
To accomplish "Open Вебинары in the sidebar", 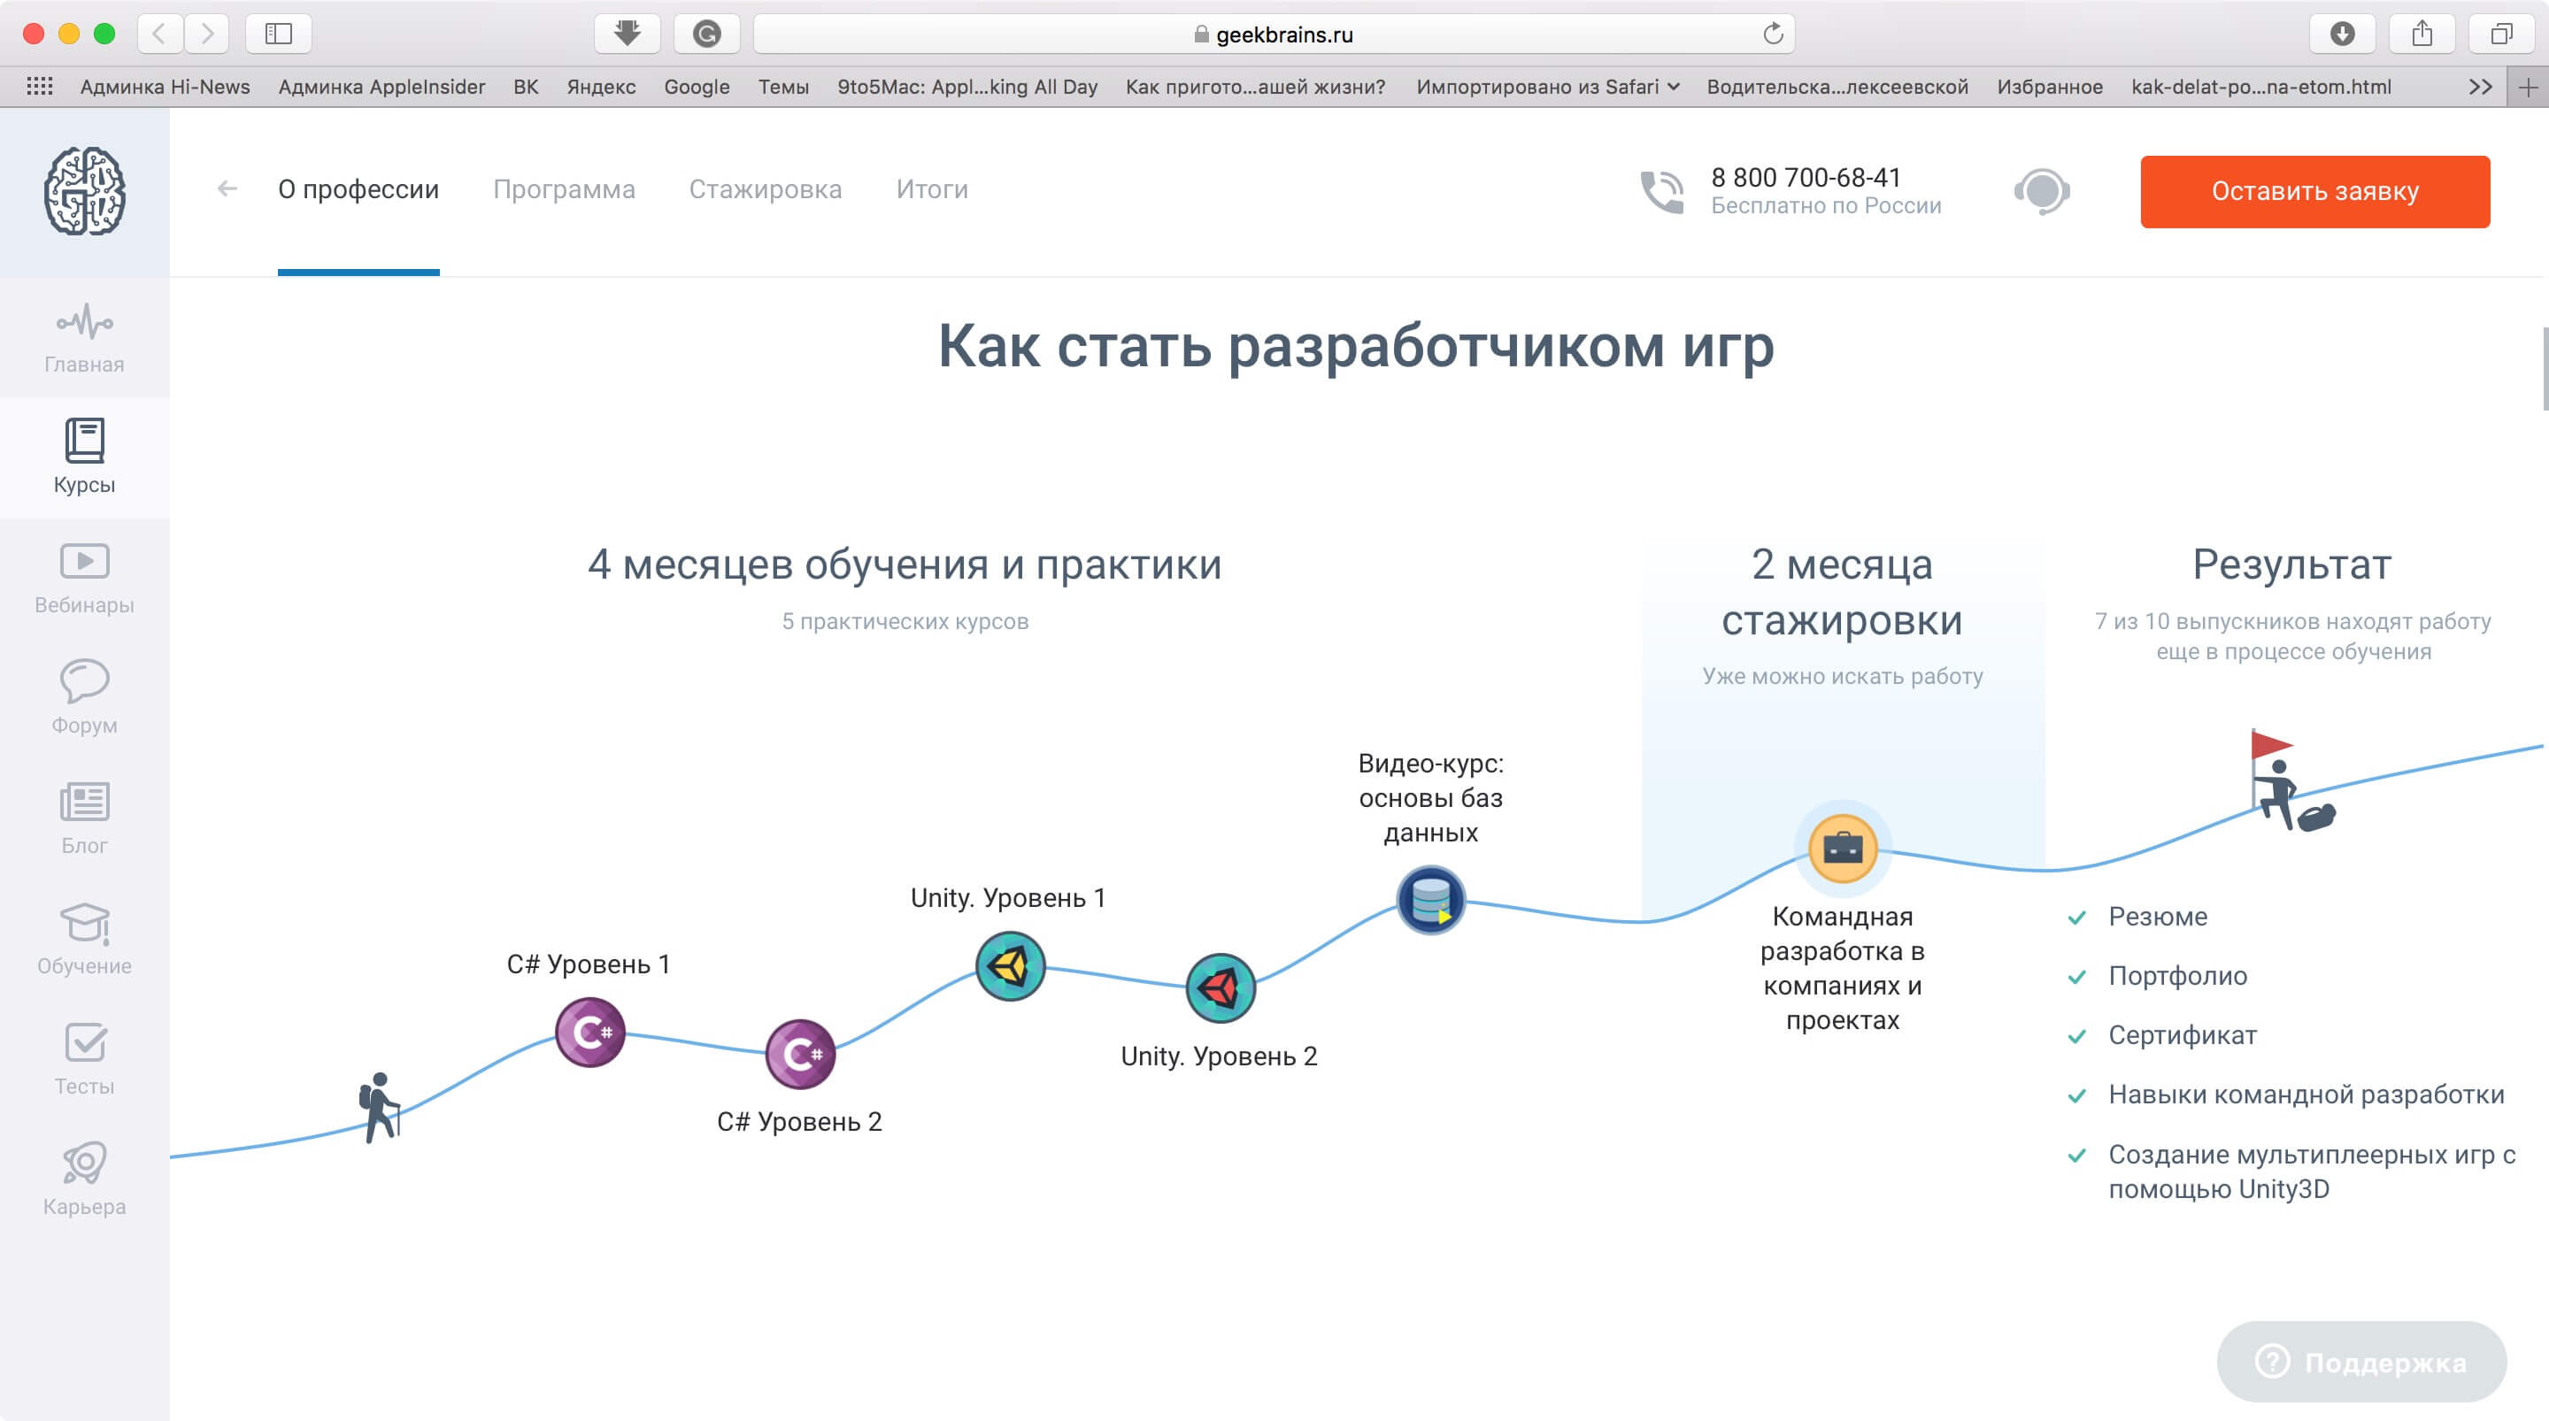I will point(84,578).
